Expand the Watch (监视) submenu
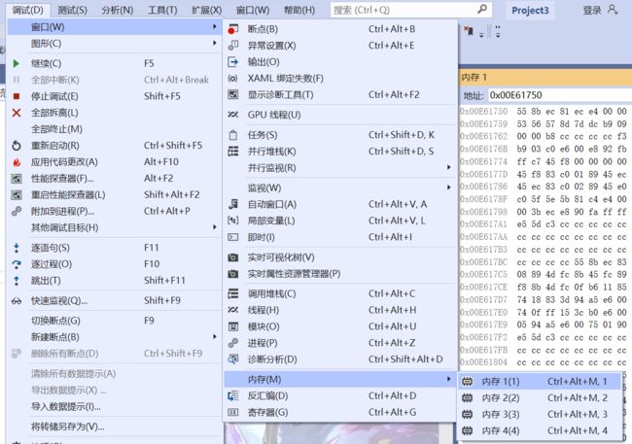 point(340,188)
